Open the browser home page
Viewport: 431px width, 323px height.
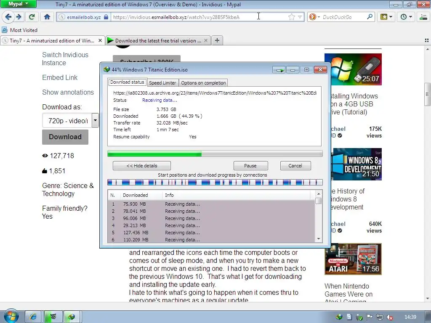pos(47,17)
